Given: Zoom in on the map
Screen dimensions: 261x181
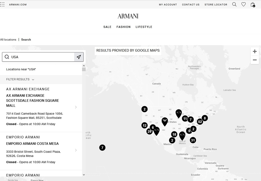Looking at the screenshot, I should click(x=254, y=51).
